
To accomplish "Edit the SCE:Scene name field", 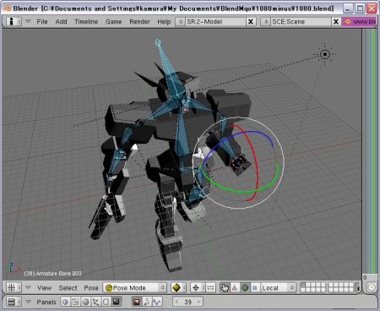I will coord(301,22).
